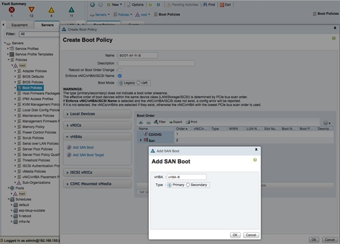The image size is (340, 244).
Task: Click the warnings teal triangle icon
Action: click(71, 10)
